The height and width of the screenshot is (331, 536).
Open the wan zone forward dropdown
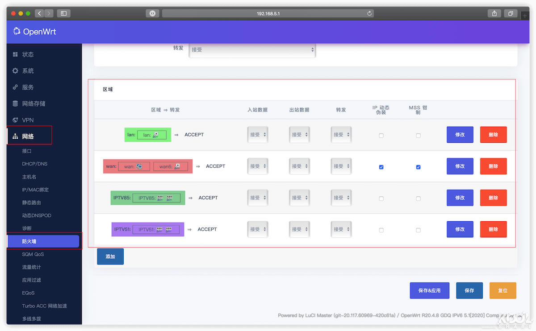point(341,166)
